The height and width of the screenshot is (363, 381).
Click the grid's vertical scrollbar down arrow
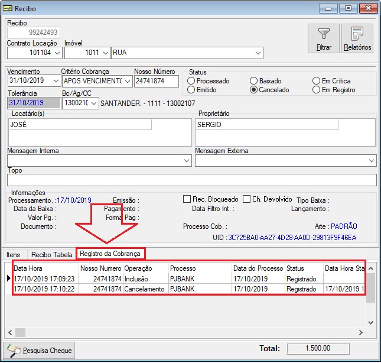(371, 322)
